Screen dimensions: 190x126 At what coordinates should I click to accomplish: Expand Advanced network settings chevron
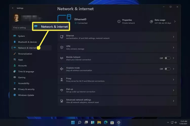coord(174,101)
